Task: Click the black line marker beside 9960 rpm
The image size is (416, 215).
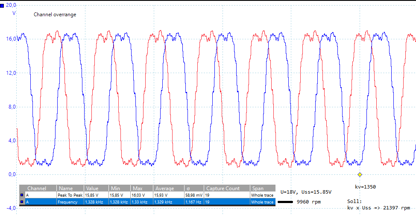Action: pos(285,202)
